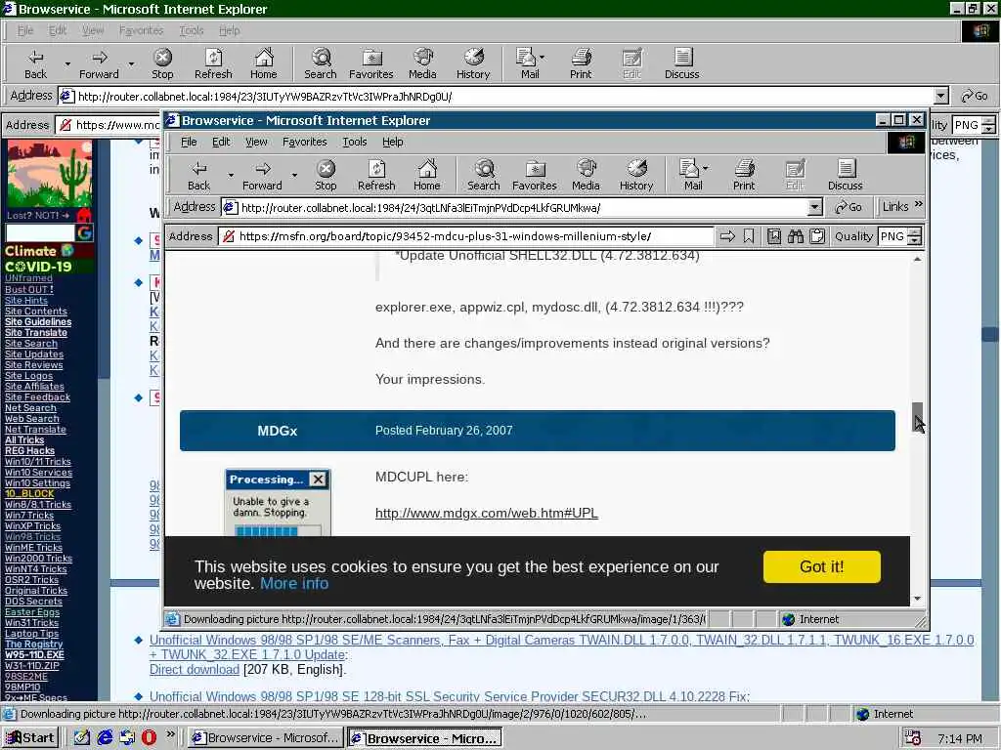Open Edit menu in front Browservice window
The width and height of the screenshot is (1001, 750).
click(221, 142)
